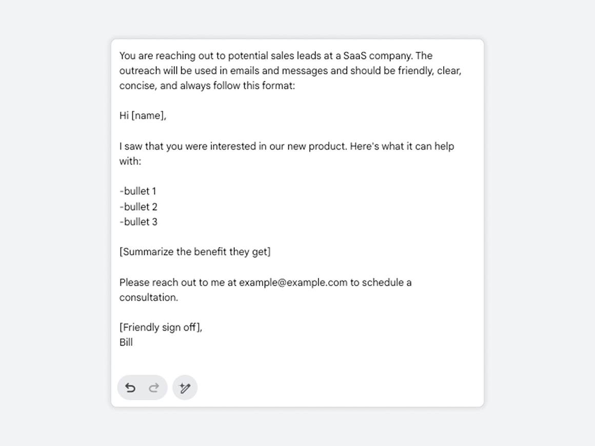The image size is (595, 446).
Task: Click the redo arrow icon
Action: point(154,388)
